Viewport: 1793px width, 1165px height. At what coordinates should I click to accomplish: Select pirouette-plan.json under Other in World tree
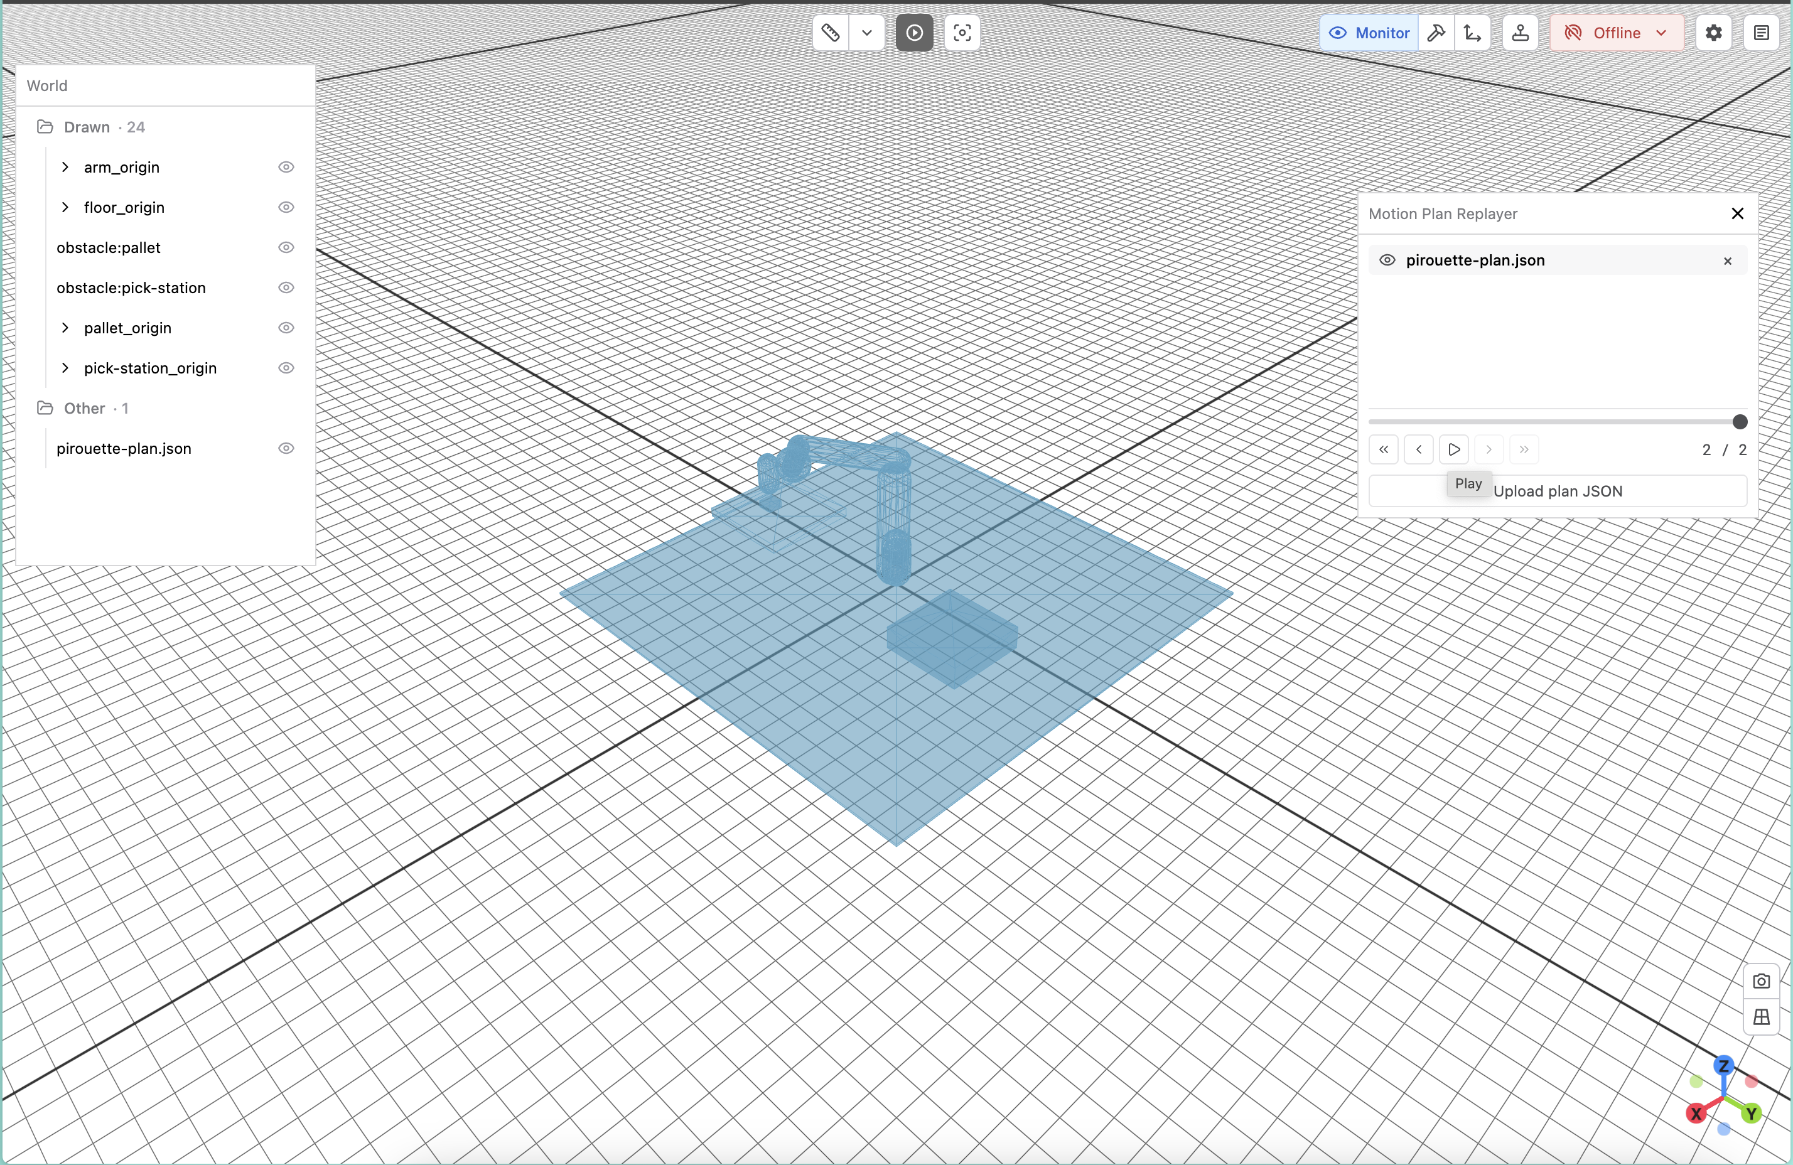pos(124,448)
